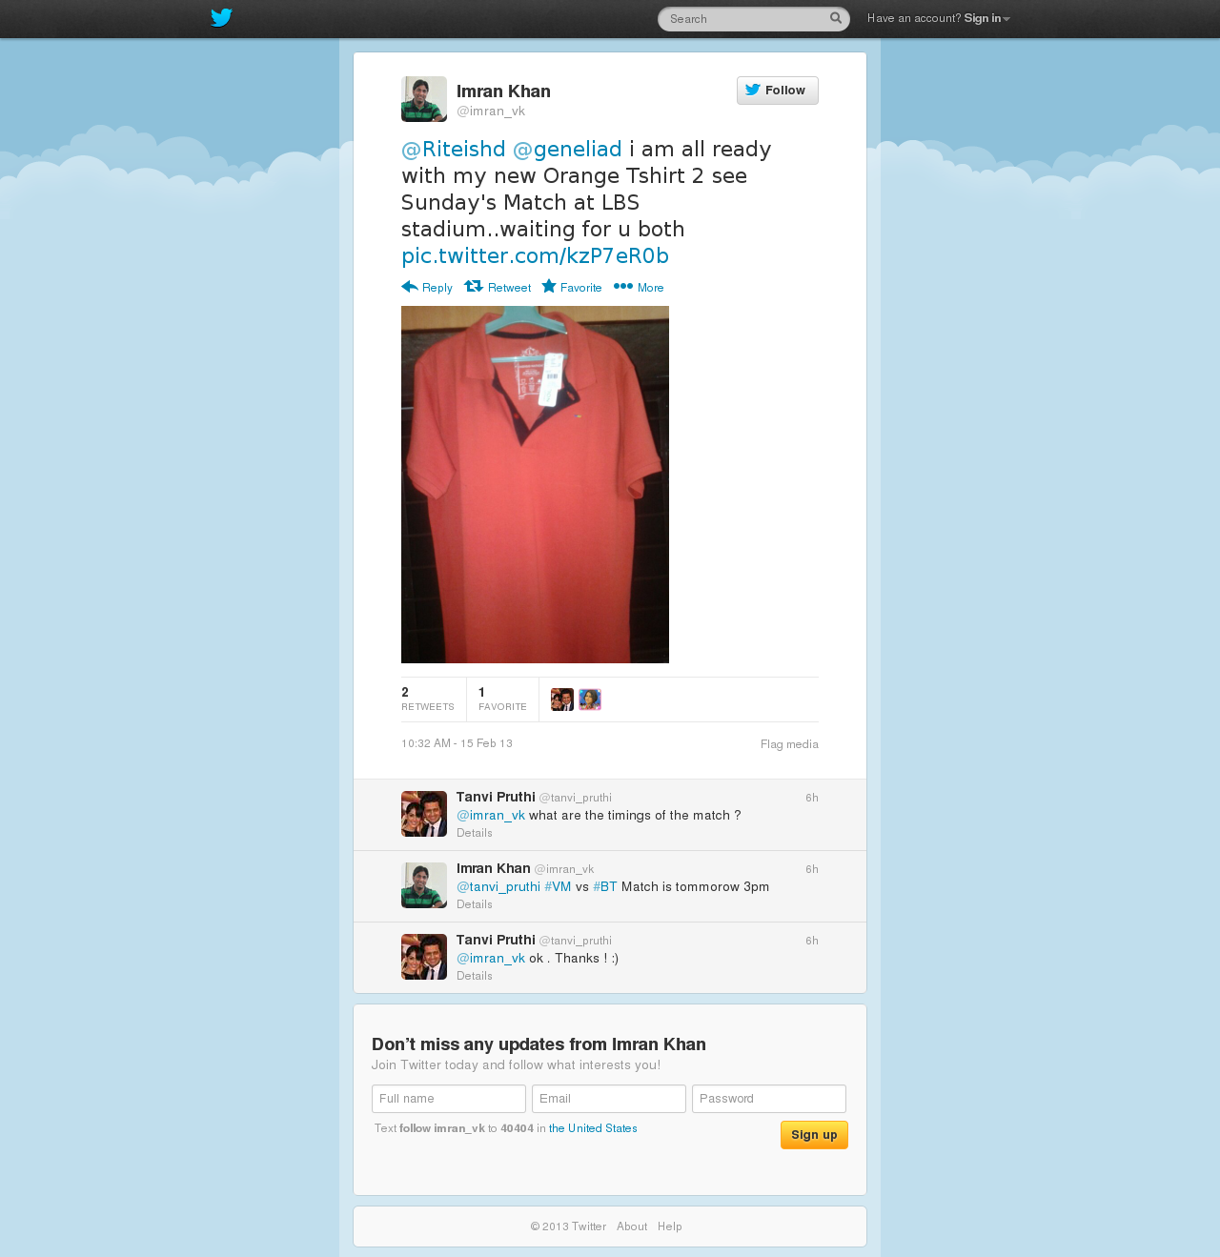This screenshot has width=1220, height=1257.
Task: Click Flag media link
Action: [789, 744]
